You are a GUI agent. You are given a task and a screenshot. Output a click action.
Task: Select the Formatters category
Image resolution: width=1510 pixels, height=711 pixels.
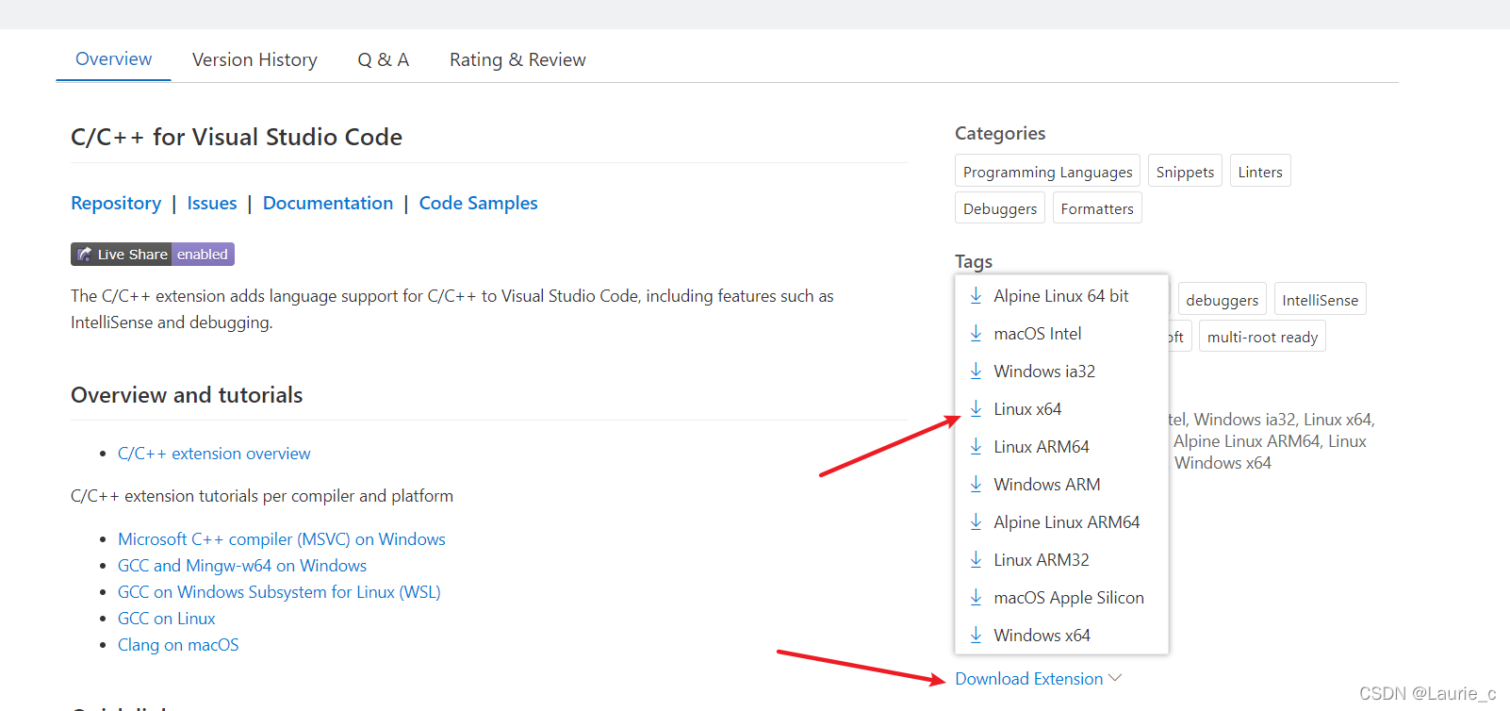tap(1097, 208)
